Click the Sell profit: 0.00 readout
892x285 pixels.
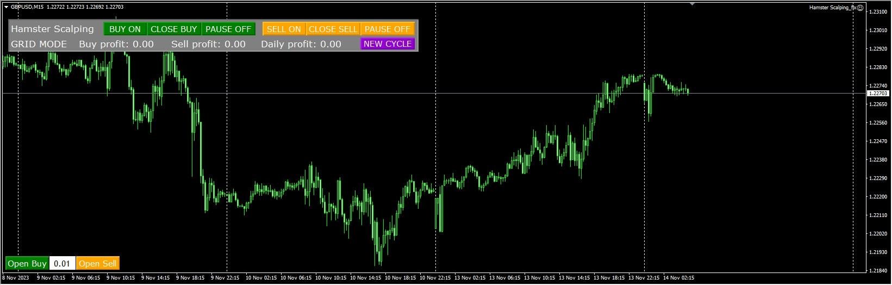tap(209, 44)
